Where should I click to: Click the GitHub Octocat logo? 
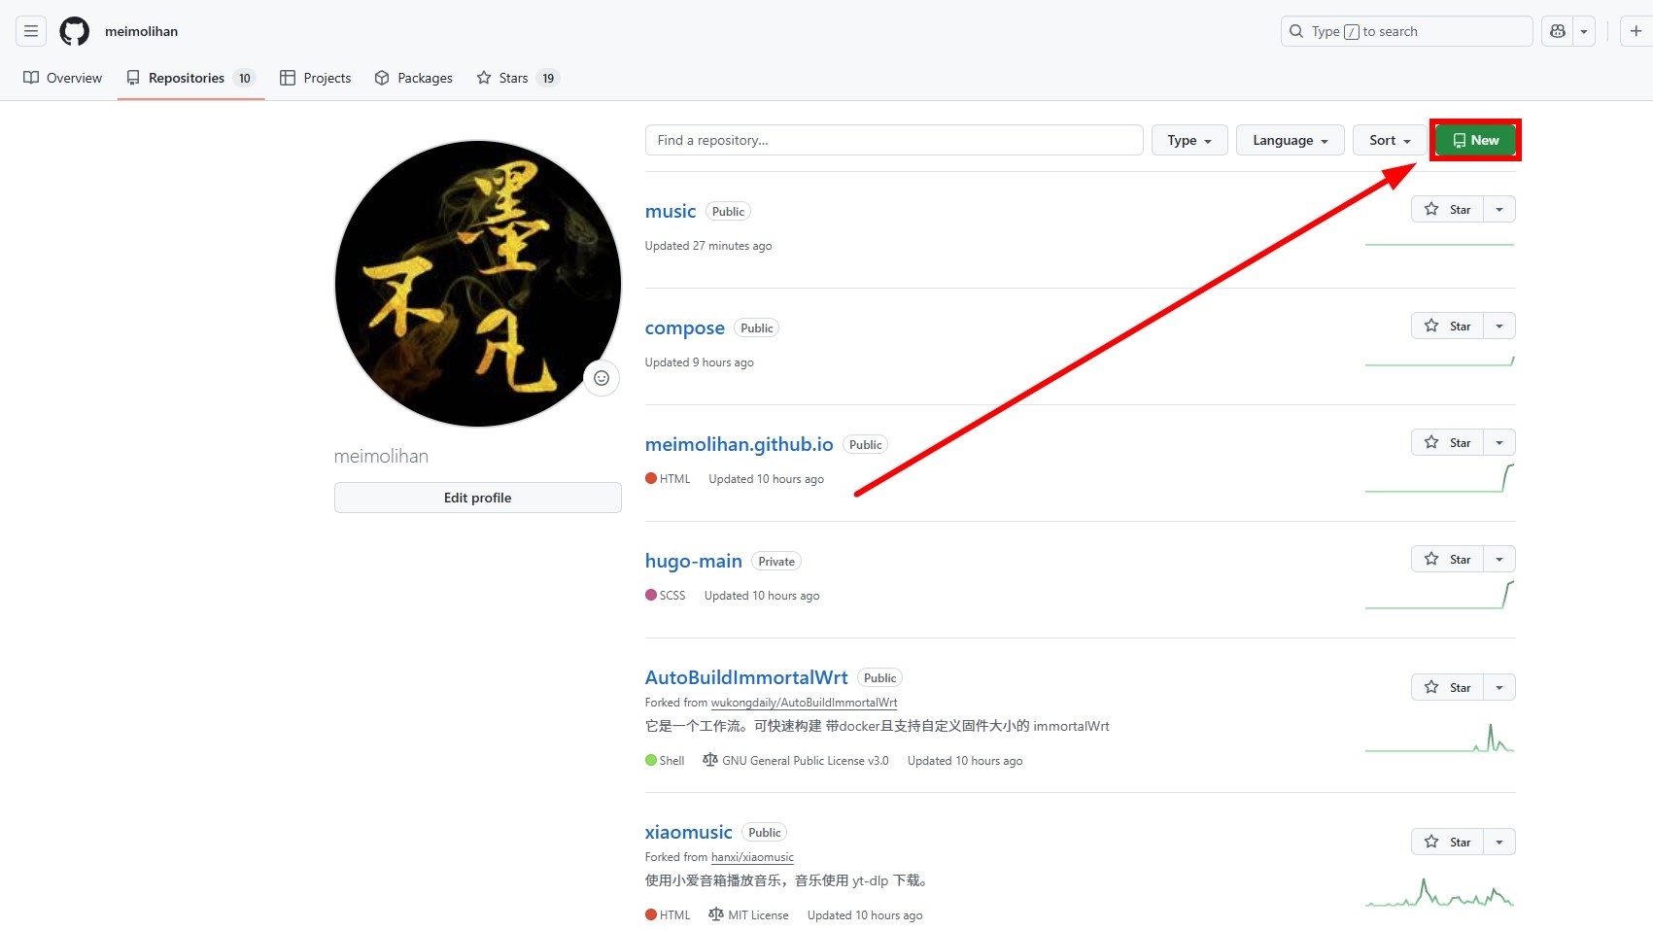click(x=75, y=31)
